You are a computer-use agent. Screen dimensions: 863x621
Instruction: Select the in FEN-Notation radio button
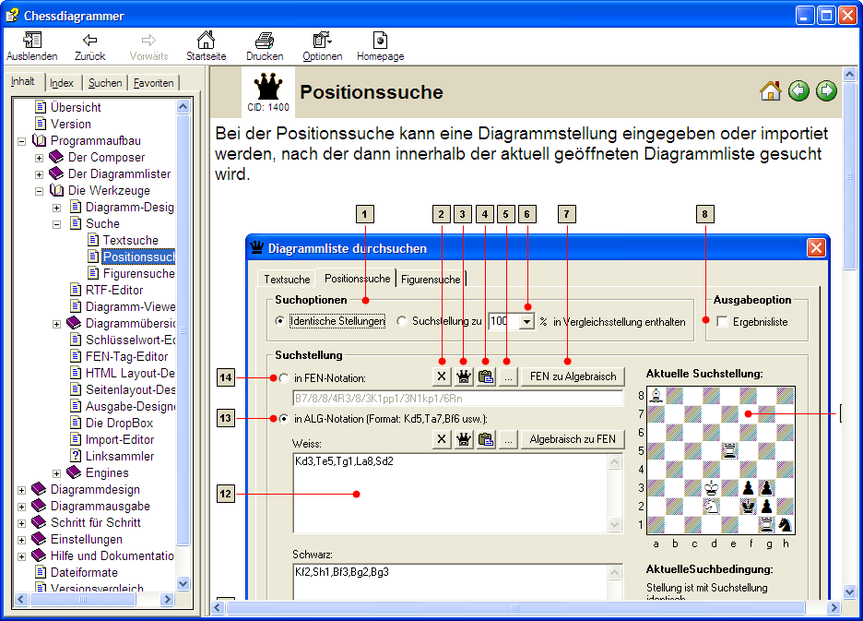[284, 377]
